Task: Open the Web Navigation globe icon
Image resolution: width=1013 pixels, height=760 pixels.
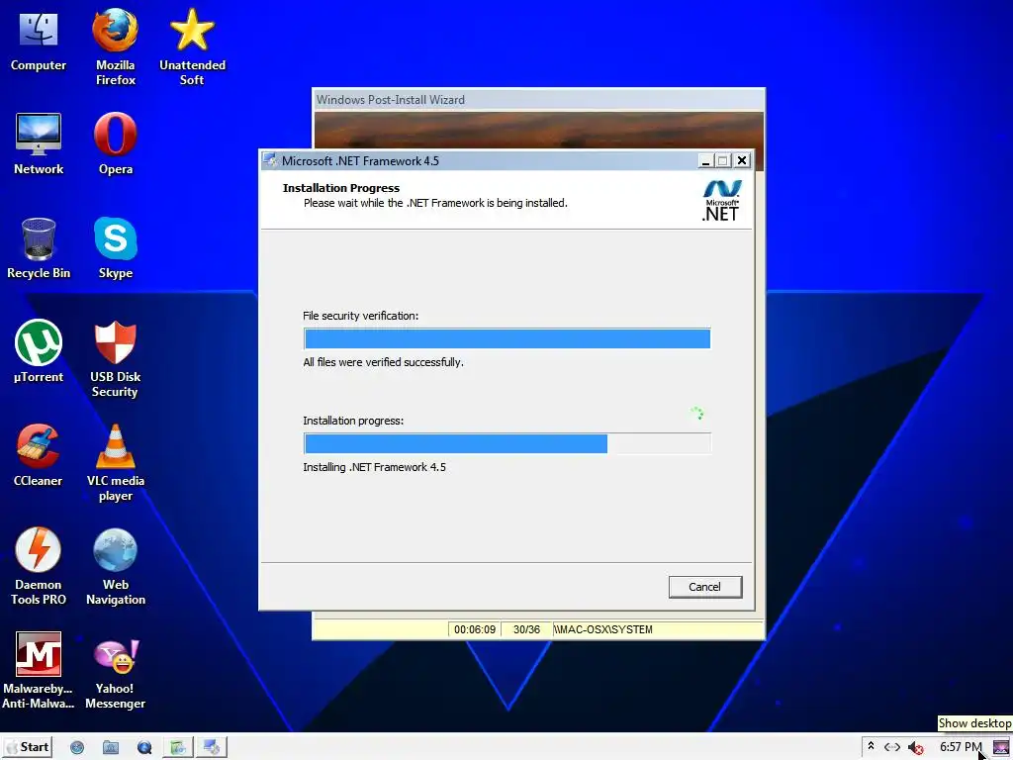Action: [x=115, y=567]
